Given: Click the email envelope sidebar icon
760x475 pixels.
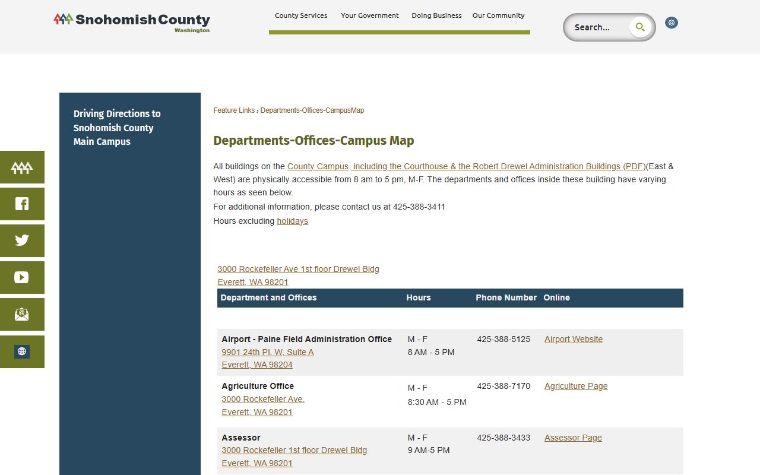Looking at the screenshot, I should click(22, 314).
